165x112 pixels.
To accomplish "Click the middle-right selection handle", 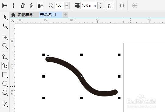I will click(x=119, y=76).
